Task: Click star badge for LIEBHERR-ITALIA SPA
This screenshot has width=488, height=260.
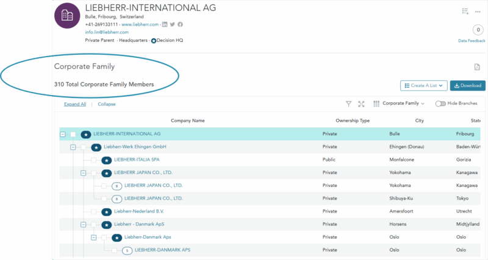Action: (106, 160)
